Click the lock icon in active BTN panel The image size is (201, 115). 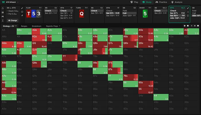[x=188, y=12]
